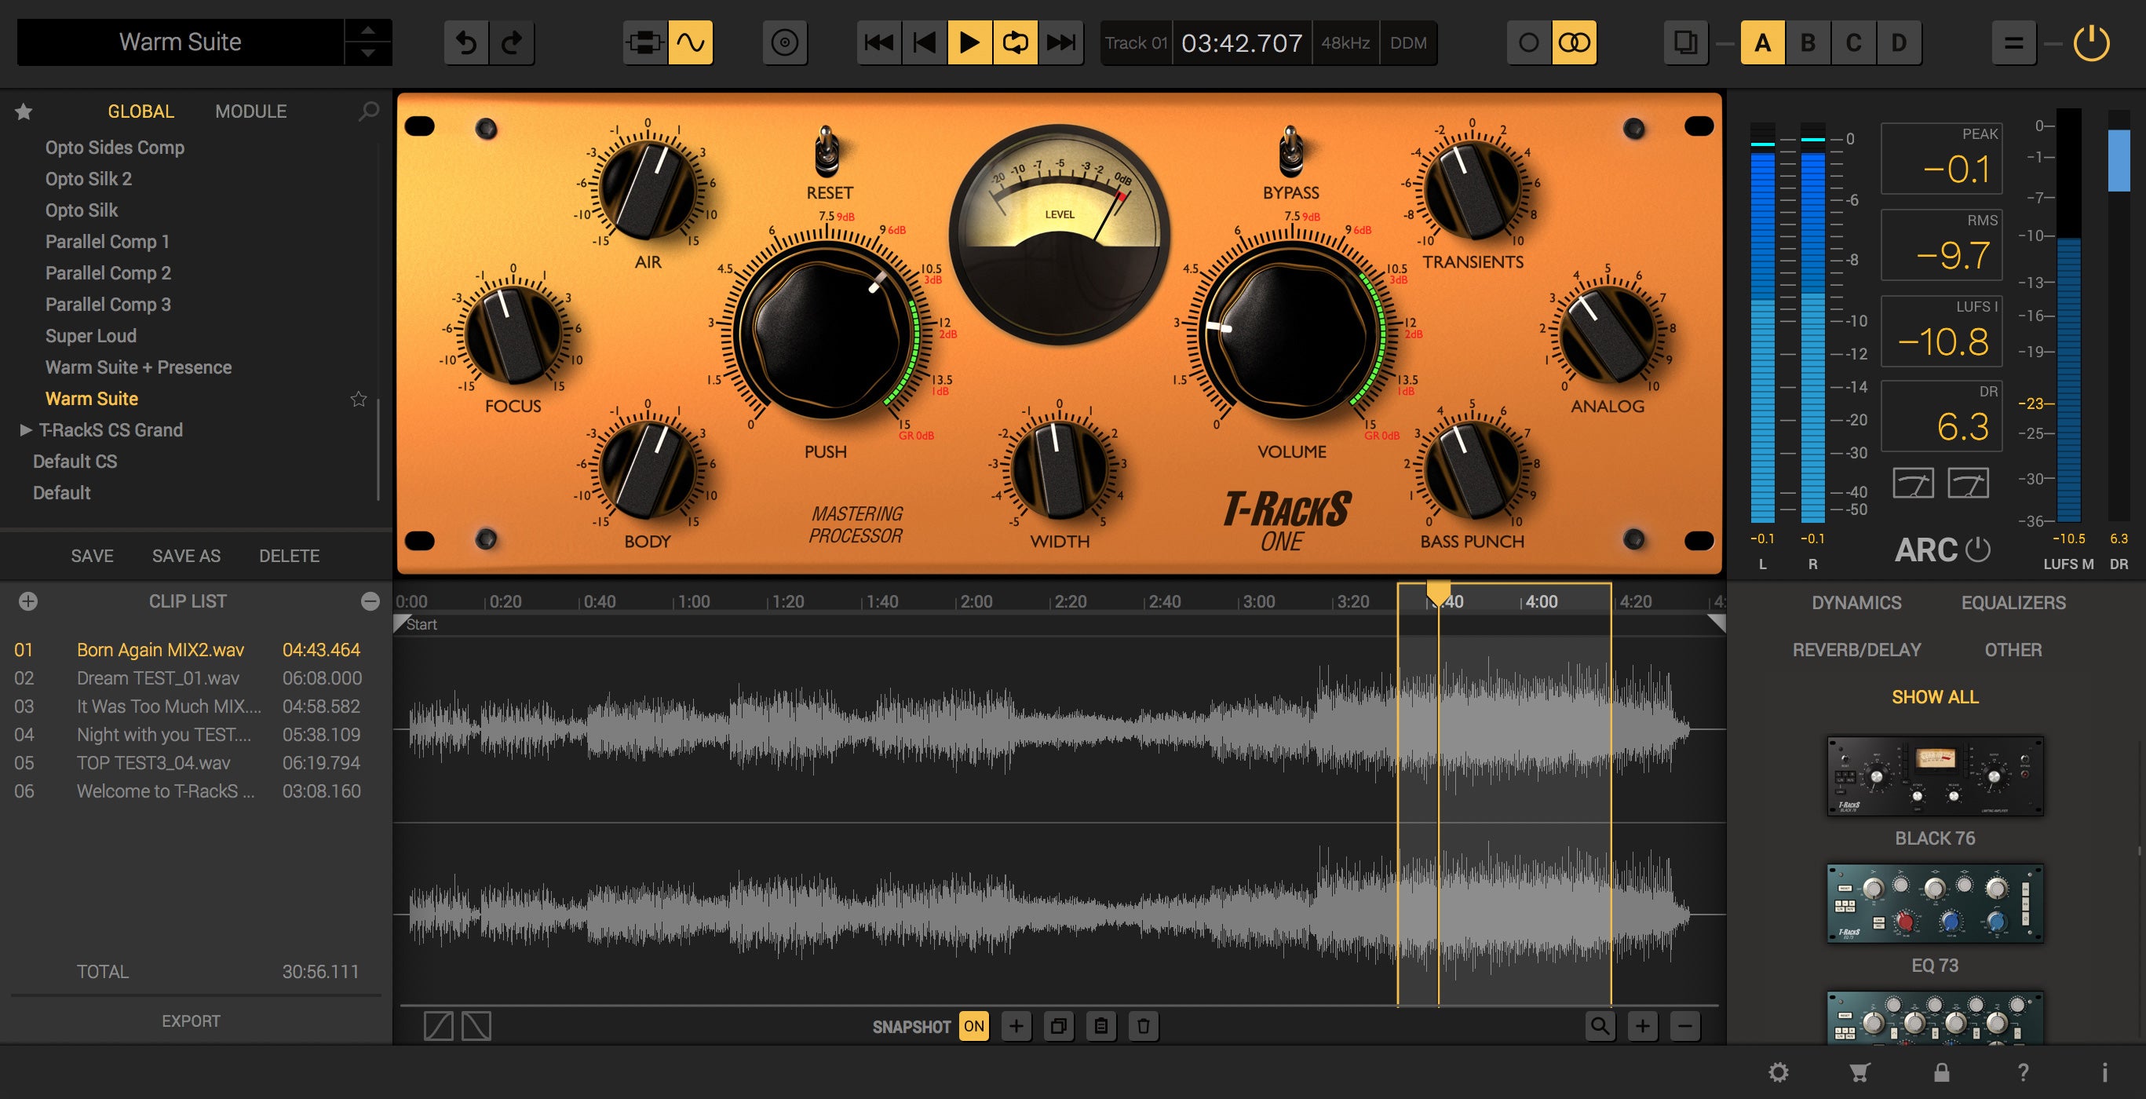Click the undo arrow icon

tap(466, 42)
